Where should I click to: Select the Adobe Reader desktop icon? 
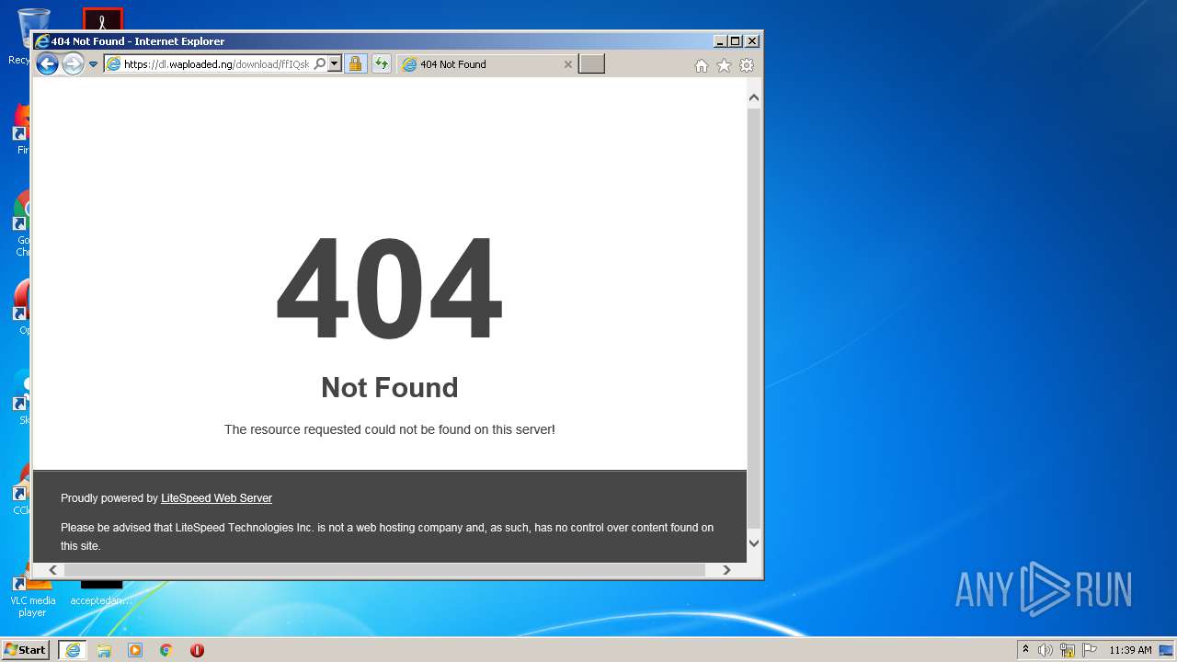(x=102, y=19)
